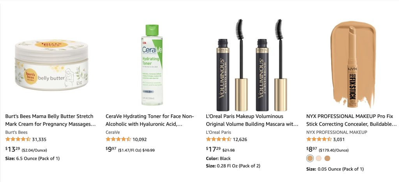This screenshot has width=399, height=182.
Task: Open Burt's Bees Mama Belly Butter title link
Action: 50,120
